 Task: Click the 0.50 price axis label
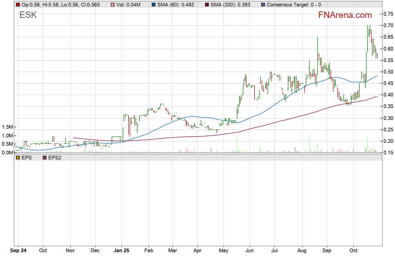click(387, 72)
